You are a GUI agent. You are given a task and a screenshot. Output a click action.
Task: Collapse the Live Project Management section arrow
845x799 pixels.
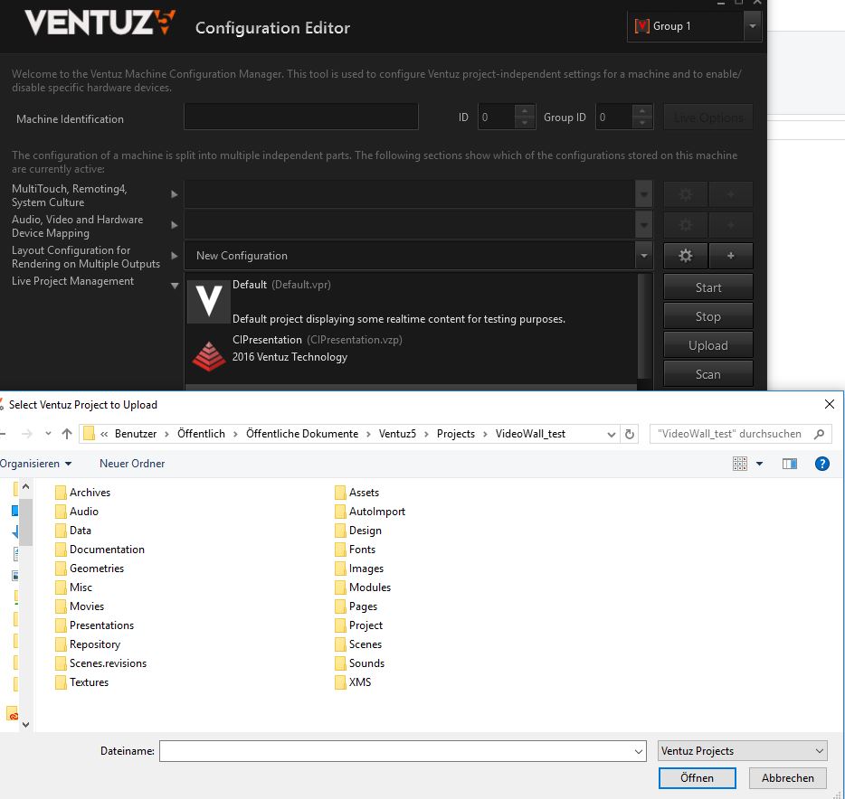(x=175, y=286)
